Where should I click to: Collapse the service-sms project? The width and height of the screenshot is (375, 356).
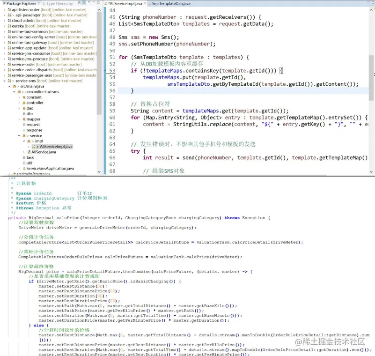[x=4, y=81]
